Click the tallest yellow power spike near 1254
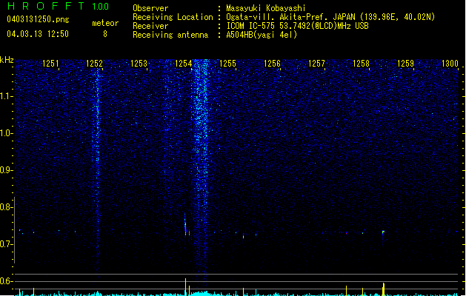 point(185,287)
